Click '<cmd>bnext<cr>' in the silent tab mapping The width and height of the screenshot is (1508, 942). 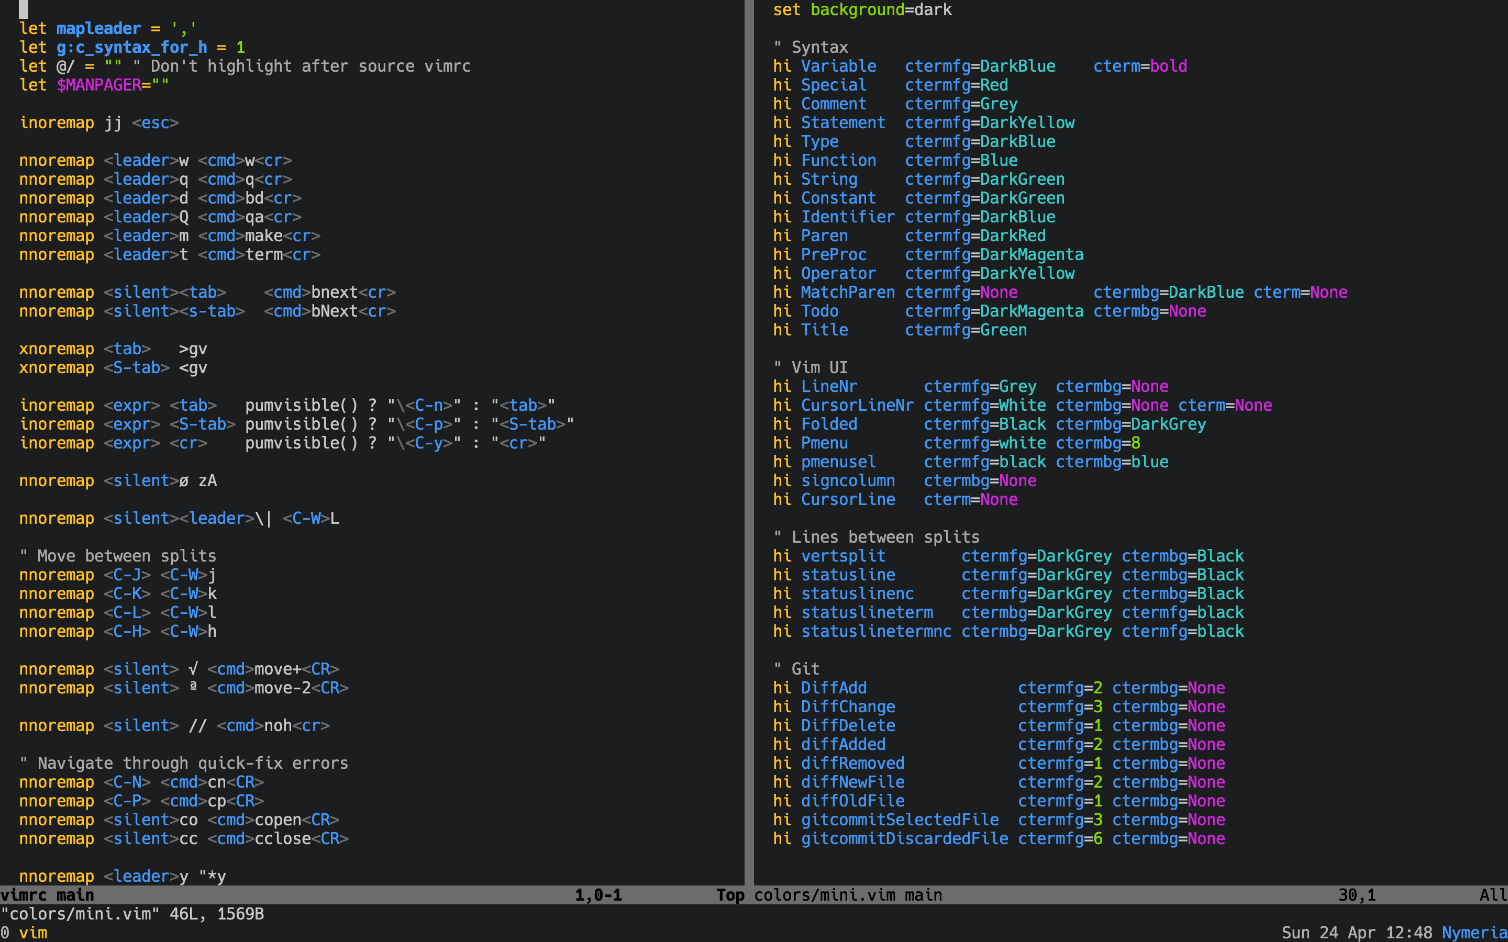[330, 292]
